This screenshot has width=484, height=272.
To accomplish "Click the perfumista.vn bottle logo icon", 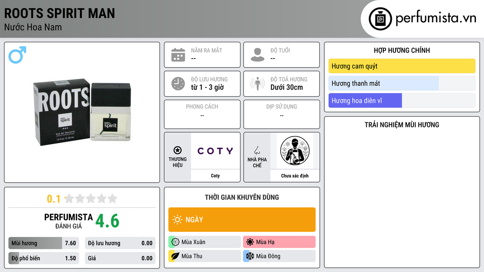I will pos(380,19).
